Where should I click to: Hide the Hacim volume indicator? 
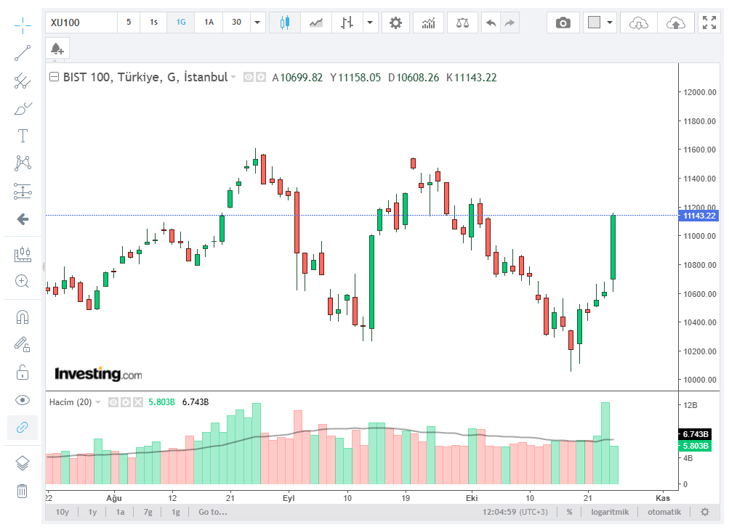click(x=113, y=401)
